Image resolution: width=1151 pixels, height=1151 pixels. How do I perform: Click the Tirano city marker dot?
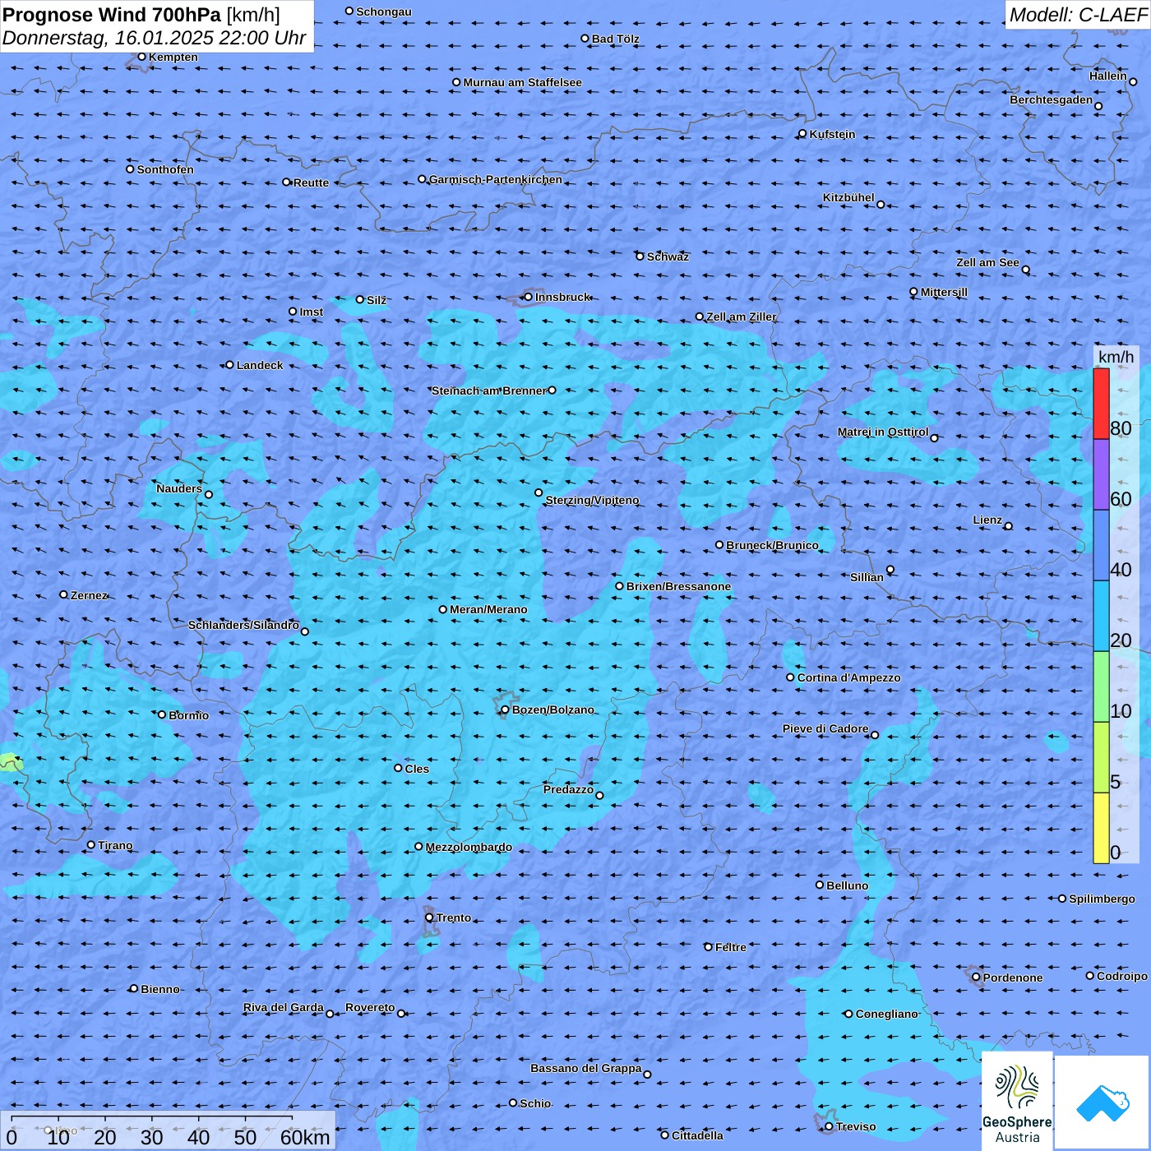(x=91, y=845)
